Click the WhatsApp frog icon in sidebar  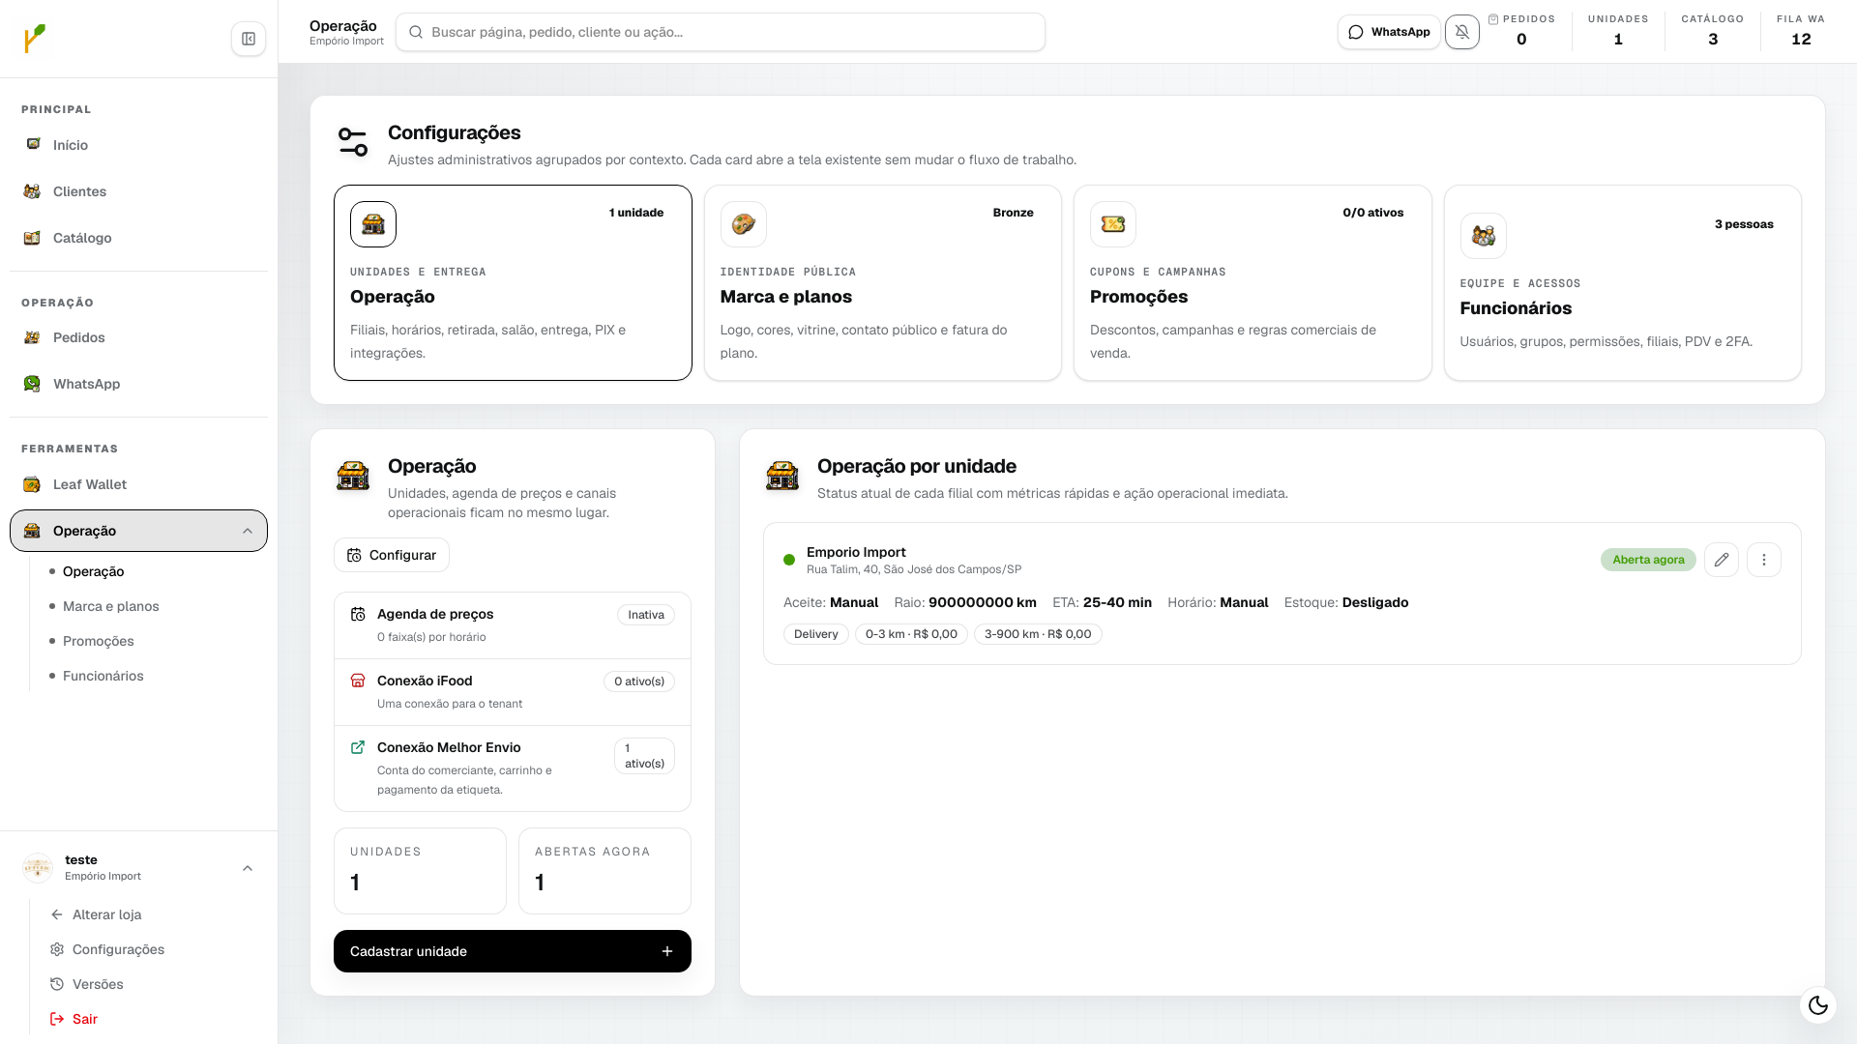pos(33,384)
